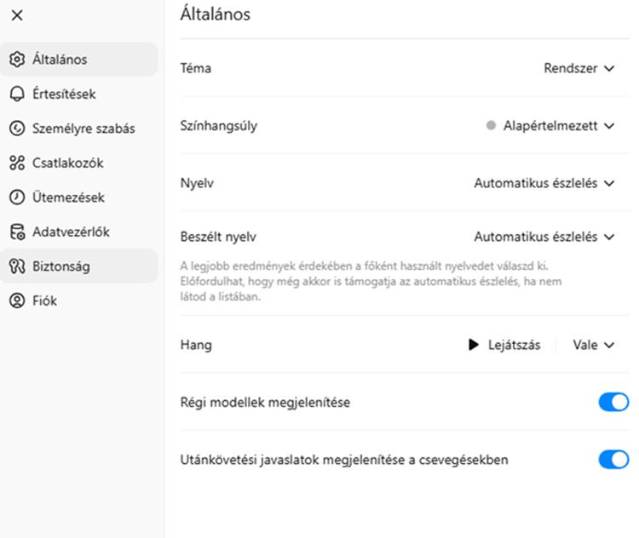Disable Régi modellek megjelenítése toggle

[x=613, y=403]
